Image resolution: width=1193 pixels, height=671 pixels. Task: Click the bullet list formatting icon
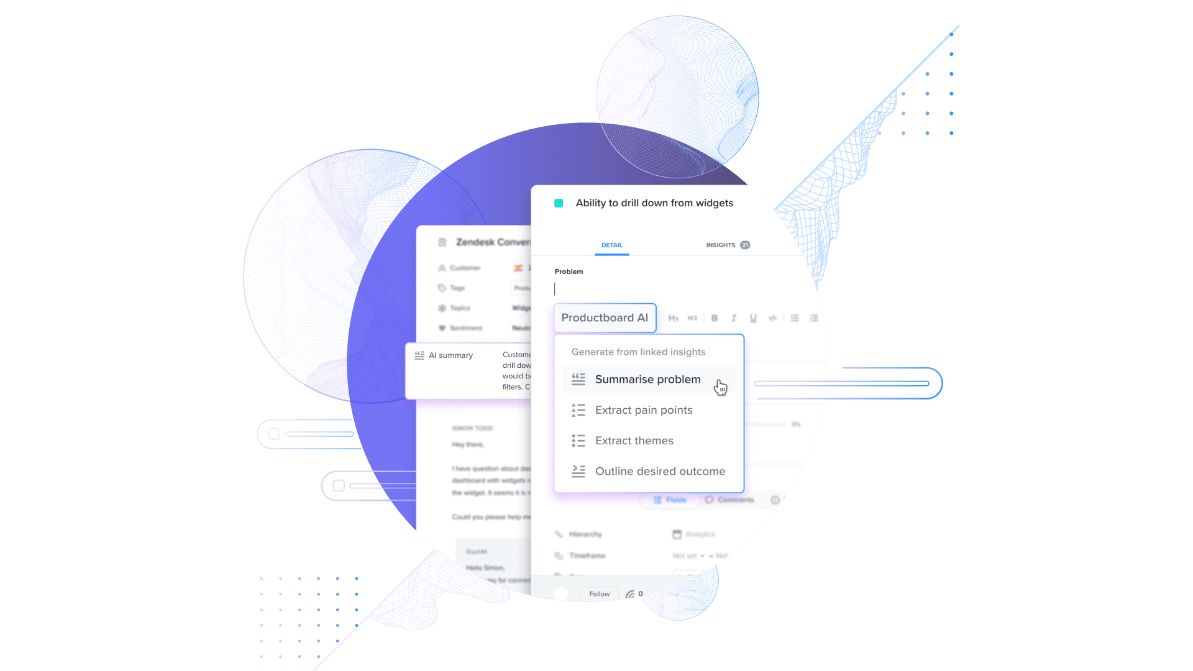794,318
